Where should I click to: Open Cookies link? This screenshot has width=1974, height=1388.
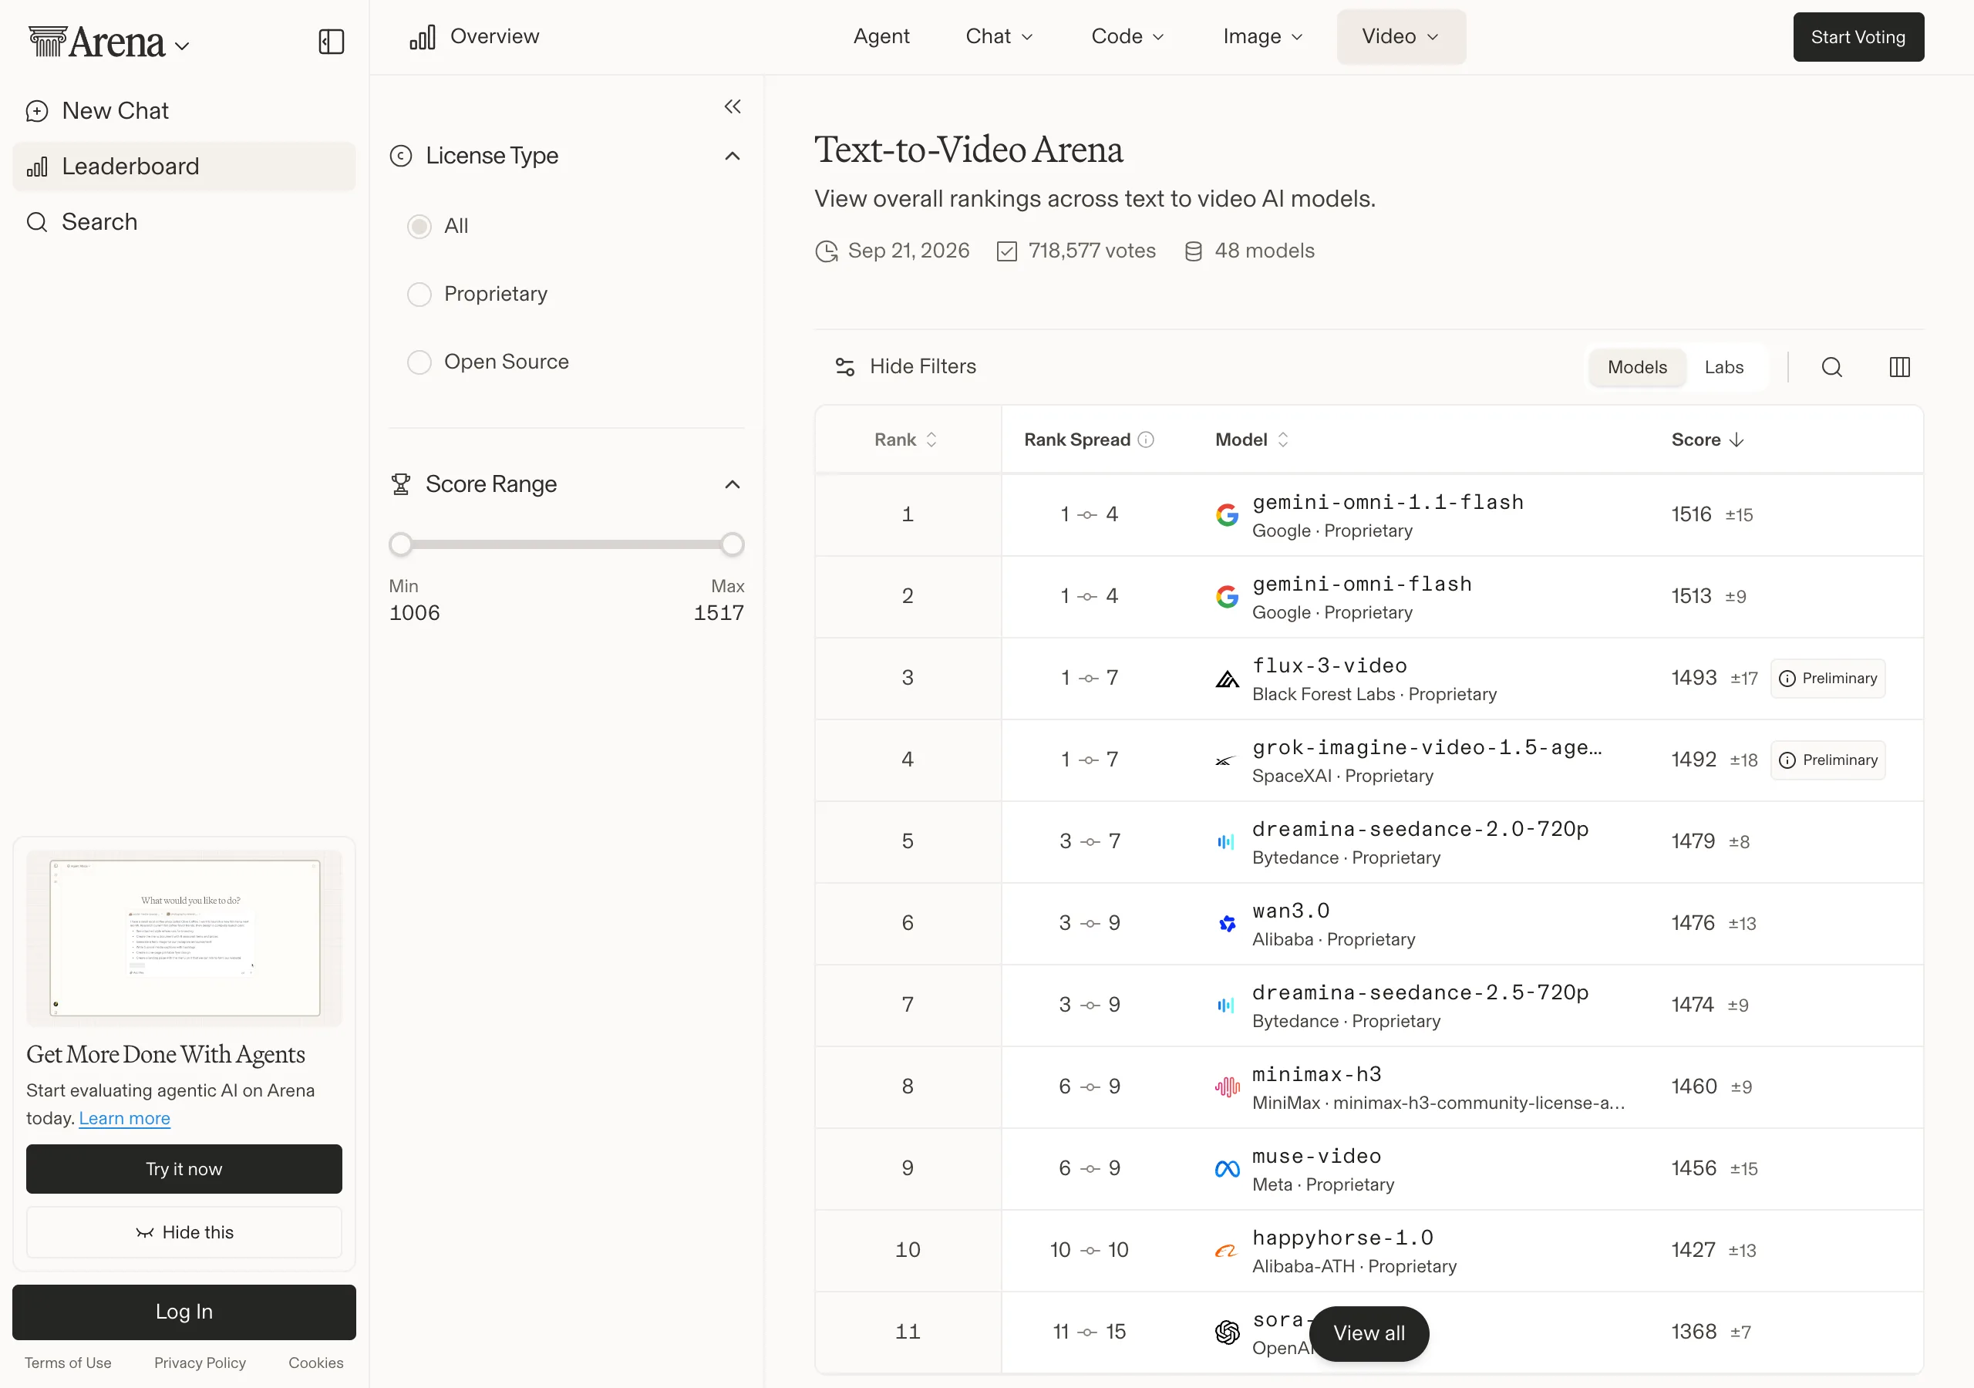(315, 1363)
